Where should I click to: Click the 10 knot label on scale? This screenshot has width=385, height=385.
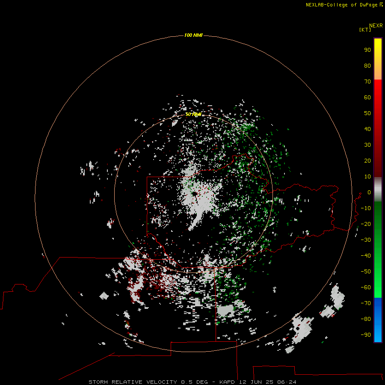point(367,177)
